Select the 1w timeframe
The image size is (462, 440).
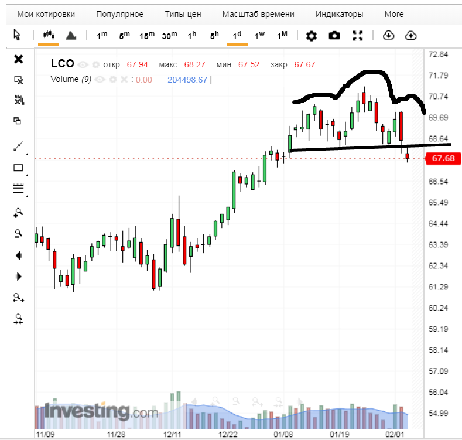pos(259,36)
